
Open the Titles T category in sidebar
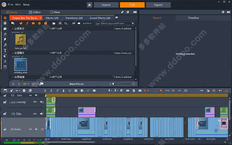pyautogui.click(x=5, y=50)
